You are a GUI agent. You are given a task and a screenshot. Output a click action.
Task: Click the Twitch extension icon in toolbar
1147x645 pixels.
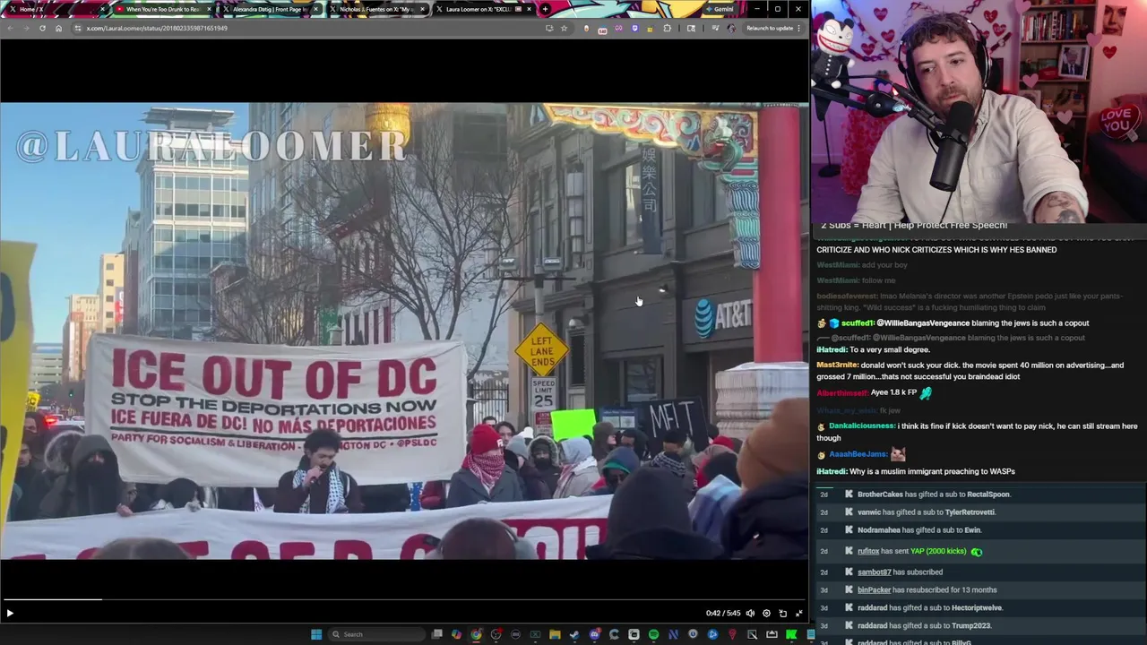click(634, 28)
